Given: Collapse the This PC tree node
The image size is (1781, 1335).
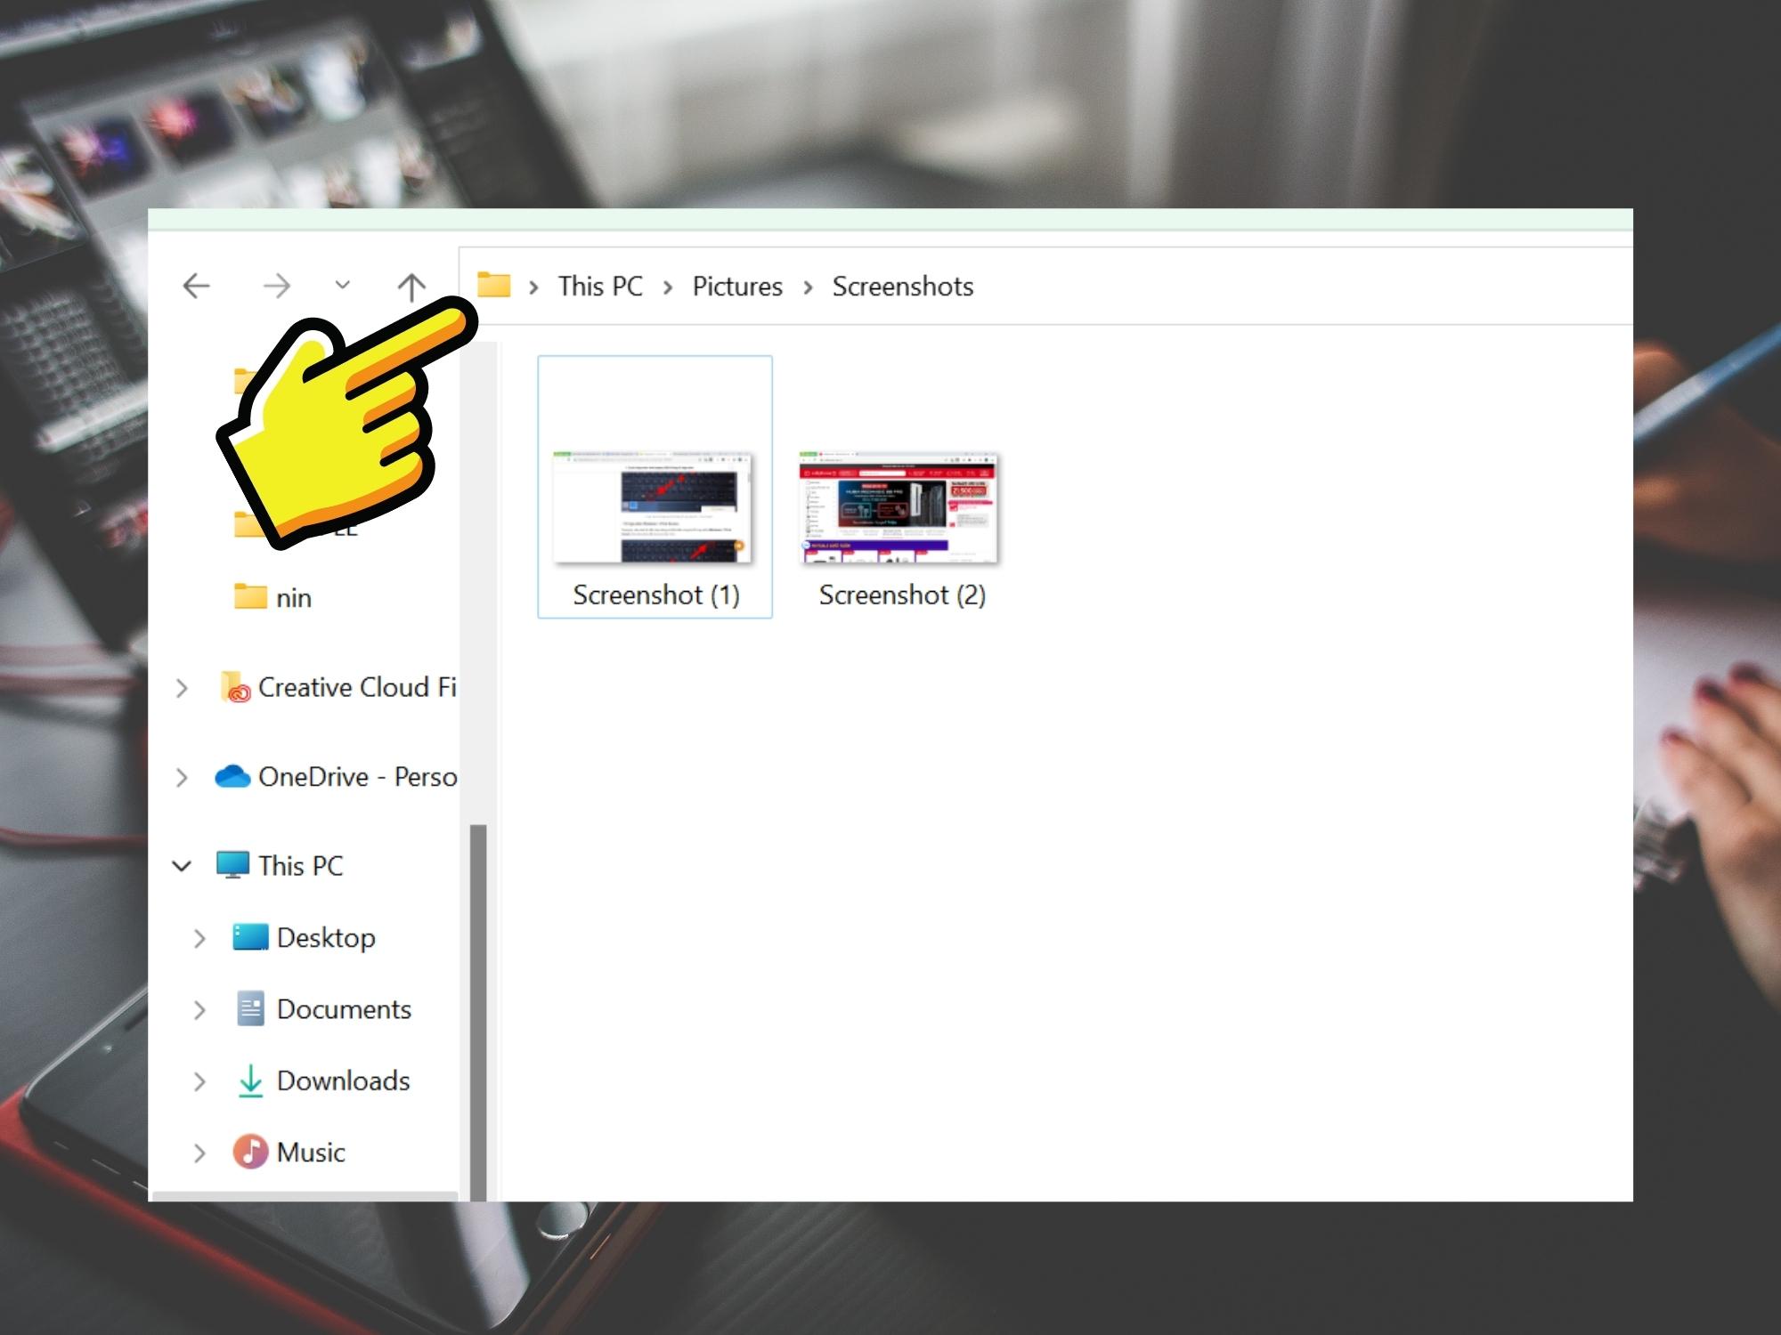Looking at the screenshot, I should coord(181,867).
